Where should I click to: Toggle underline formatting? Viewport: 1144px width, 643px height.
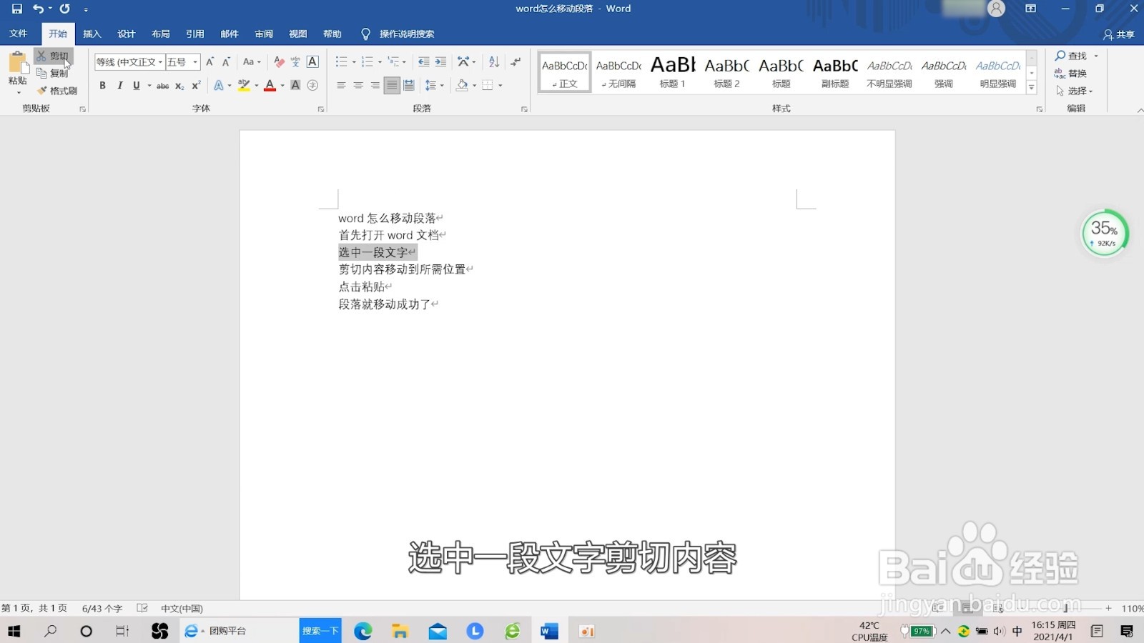point(137,86)
